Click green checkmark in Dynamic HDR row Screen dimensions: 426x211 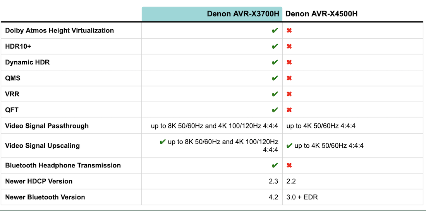pyautogui.click(x=275, y=62)
